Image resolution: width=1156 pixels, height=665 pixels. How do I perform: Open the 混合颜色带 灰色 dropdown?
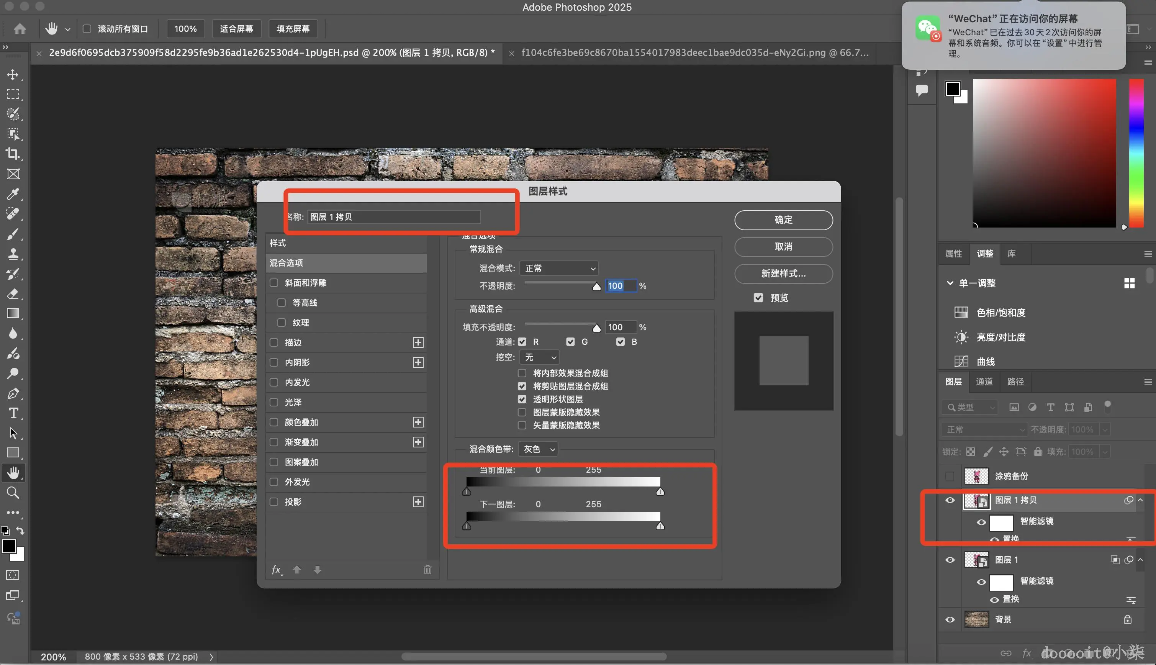click(539, 449)
